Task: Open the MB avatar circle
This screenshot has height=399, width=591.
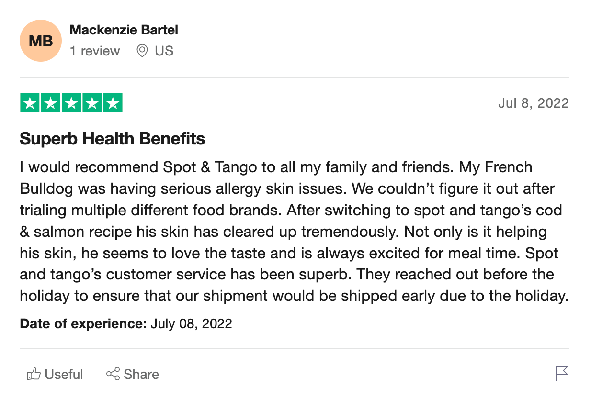Action: point(41,41)
